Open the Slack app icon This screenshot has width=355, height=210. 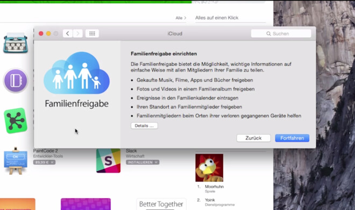[x=108, y=161]
